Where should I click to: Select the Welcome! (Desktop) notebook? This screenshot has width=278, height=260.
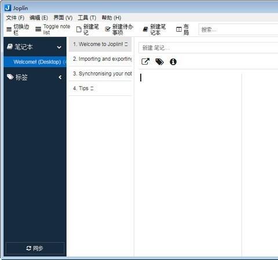[35, 62]
